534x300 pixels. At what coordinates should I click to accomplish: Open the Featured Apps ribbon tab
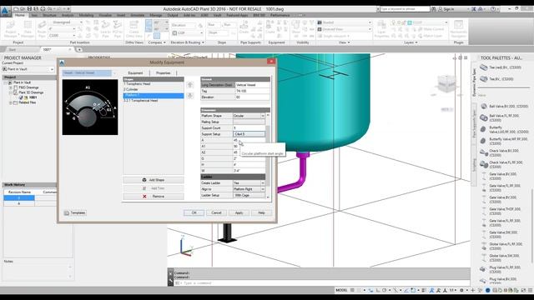click(237, 15)
